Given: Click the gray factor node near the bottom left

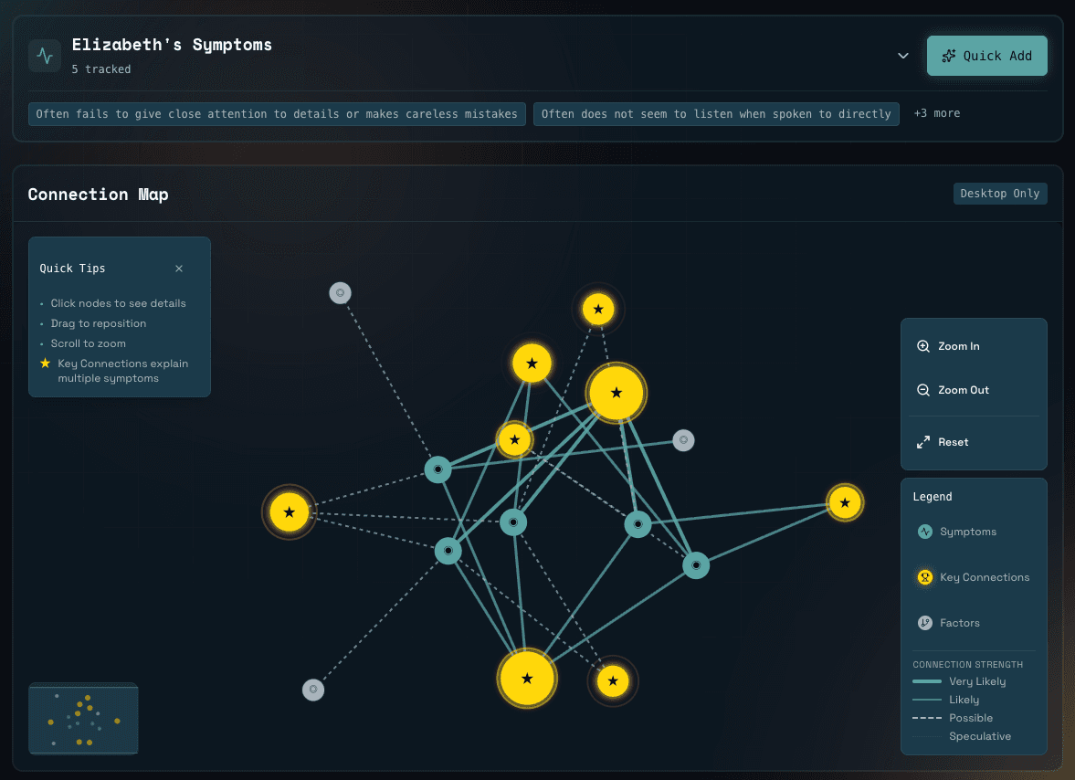Looking at the screenshot, I should click(x=313, y=690).
